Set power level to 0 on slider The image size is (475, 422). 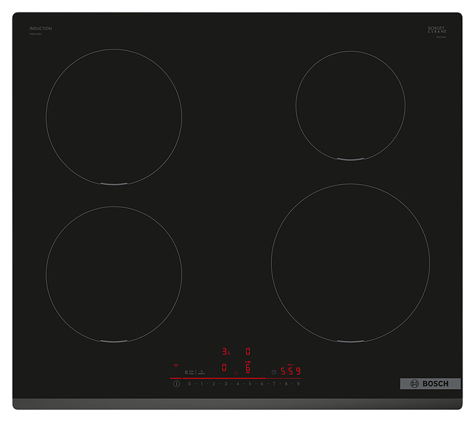pyautogui.click(x=189, y=384)
